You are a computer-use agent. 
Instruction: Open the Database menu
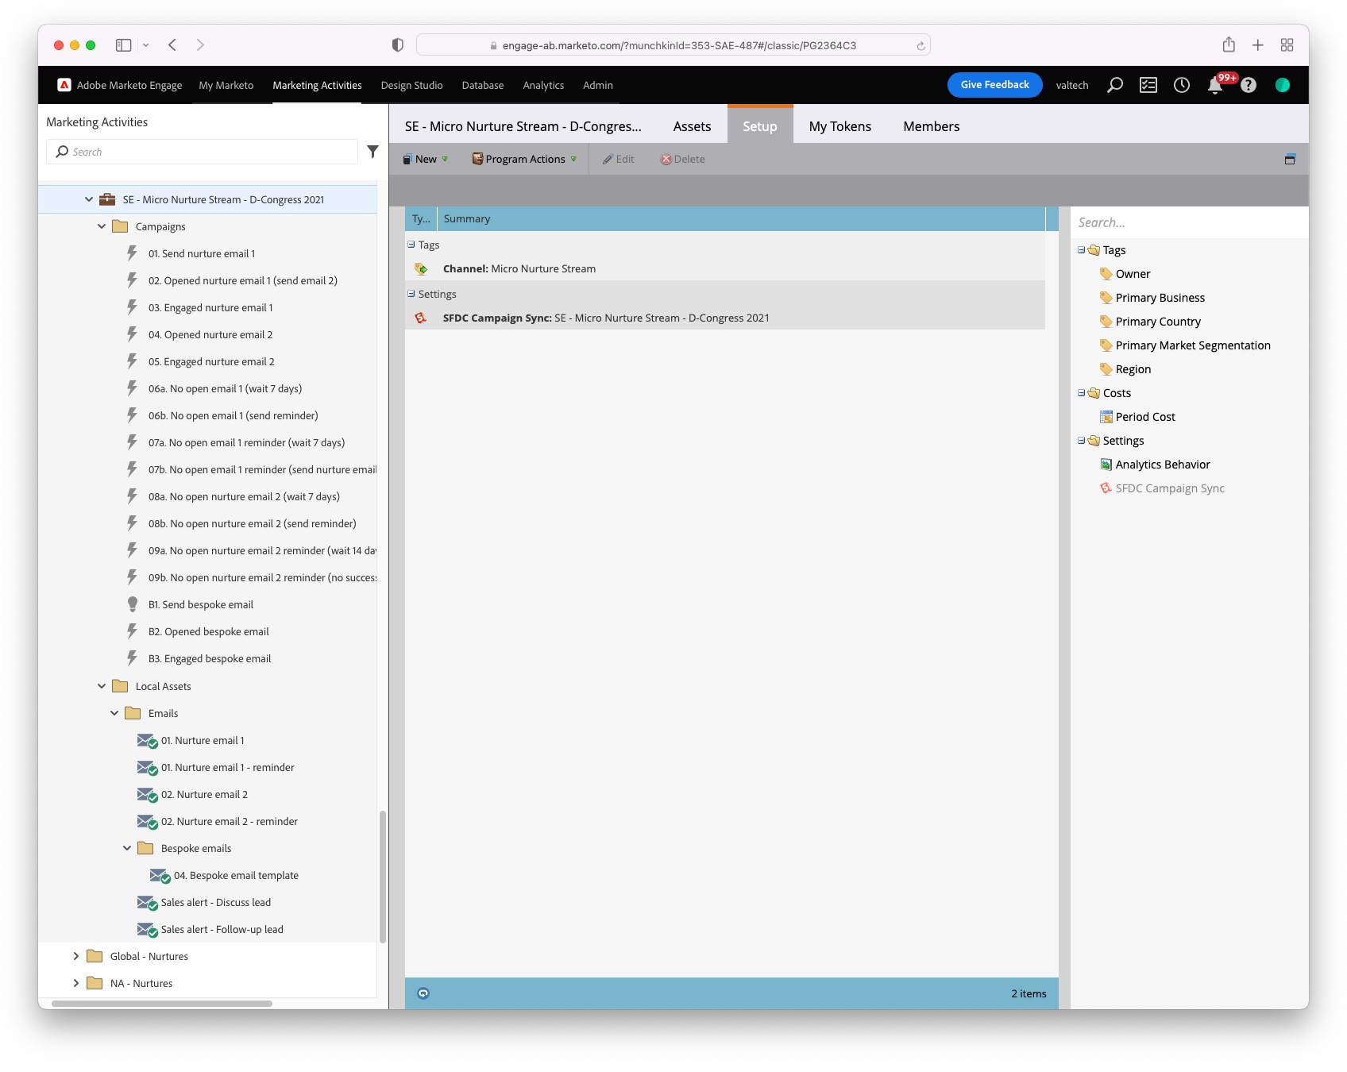(483, 85)
